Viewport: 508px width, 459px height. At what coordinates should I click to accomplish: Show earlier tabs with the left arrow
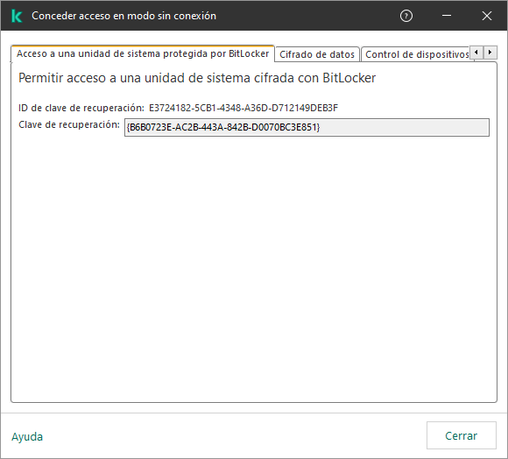coord(476,53)
